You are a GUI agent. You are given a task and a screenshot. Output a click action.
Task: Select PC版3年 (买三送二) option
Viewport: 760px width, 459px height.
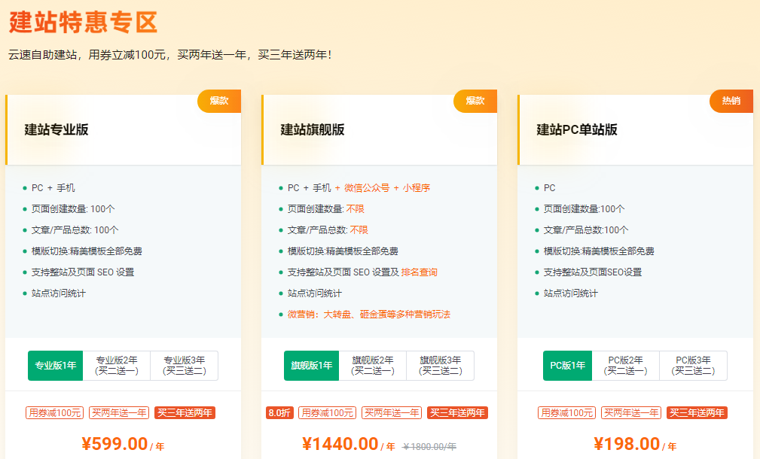[693, 366]
